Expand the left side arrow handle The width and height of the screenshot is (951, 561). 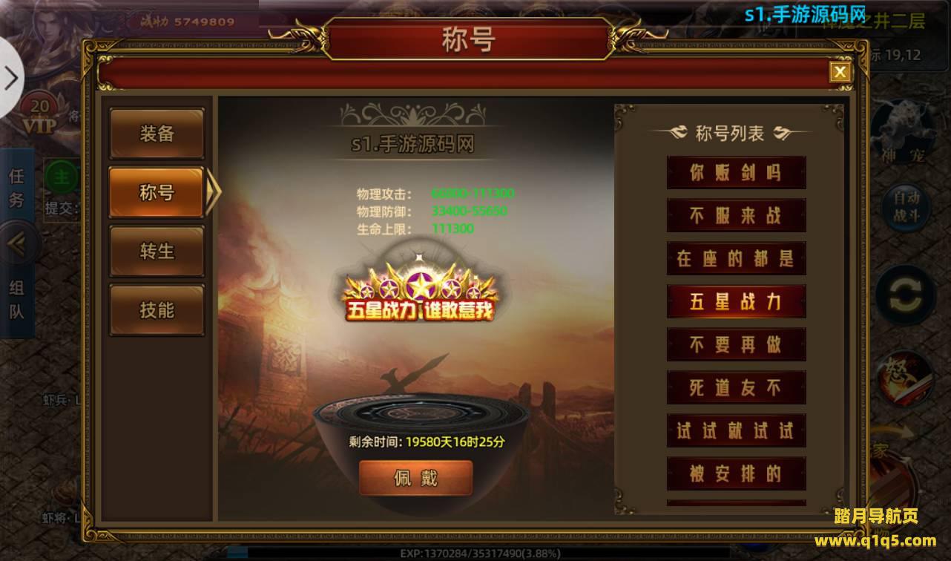coord(10,78)
